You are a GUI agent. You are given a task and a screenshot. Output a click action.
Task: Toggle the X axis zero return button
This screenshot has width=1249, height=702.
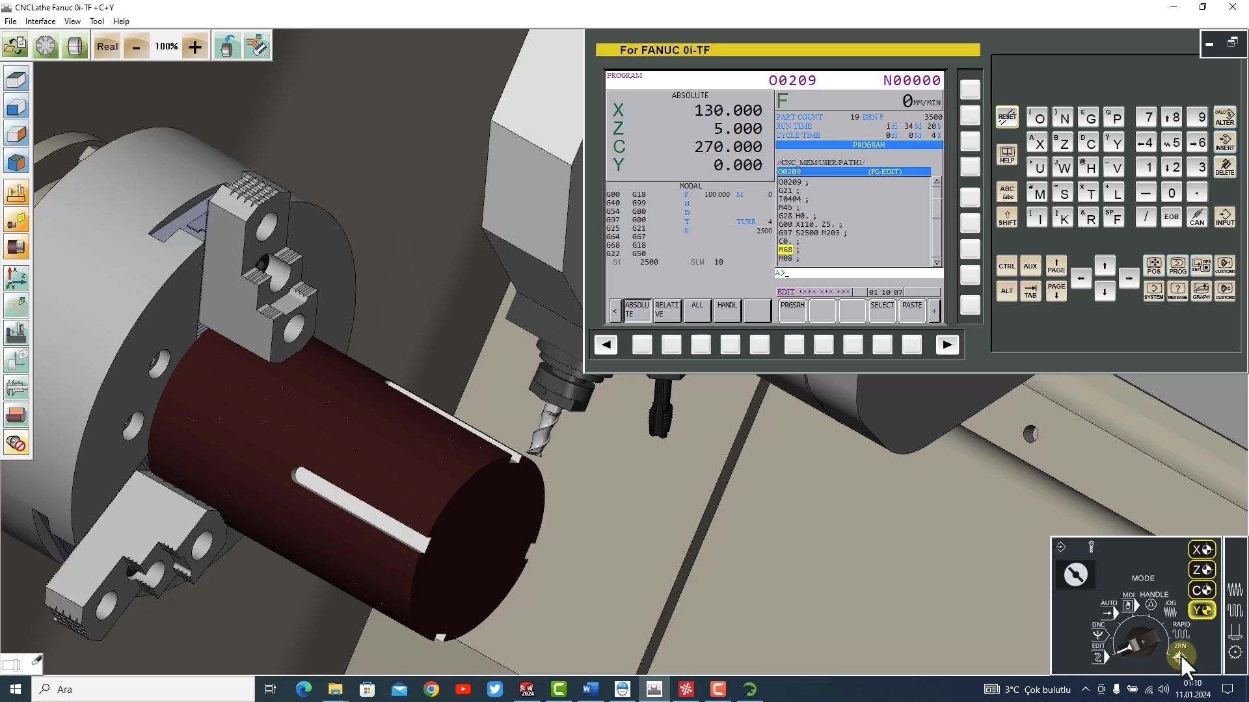(1202, 549)
